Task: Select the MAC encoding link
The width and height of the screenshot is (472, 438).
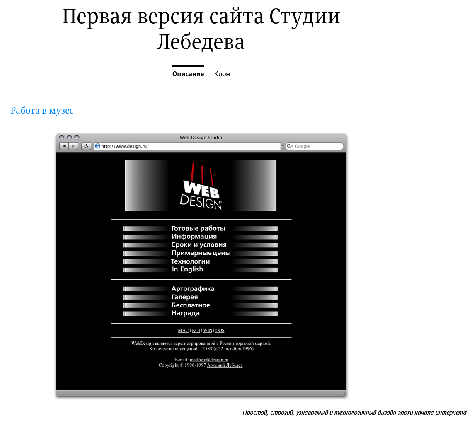Action: pyautogui.click(x=183, y=331)
